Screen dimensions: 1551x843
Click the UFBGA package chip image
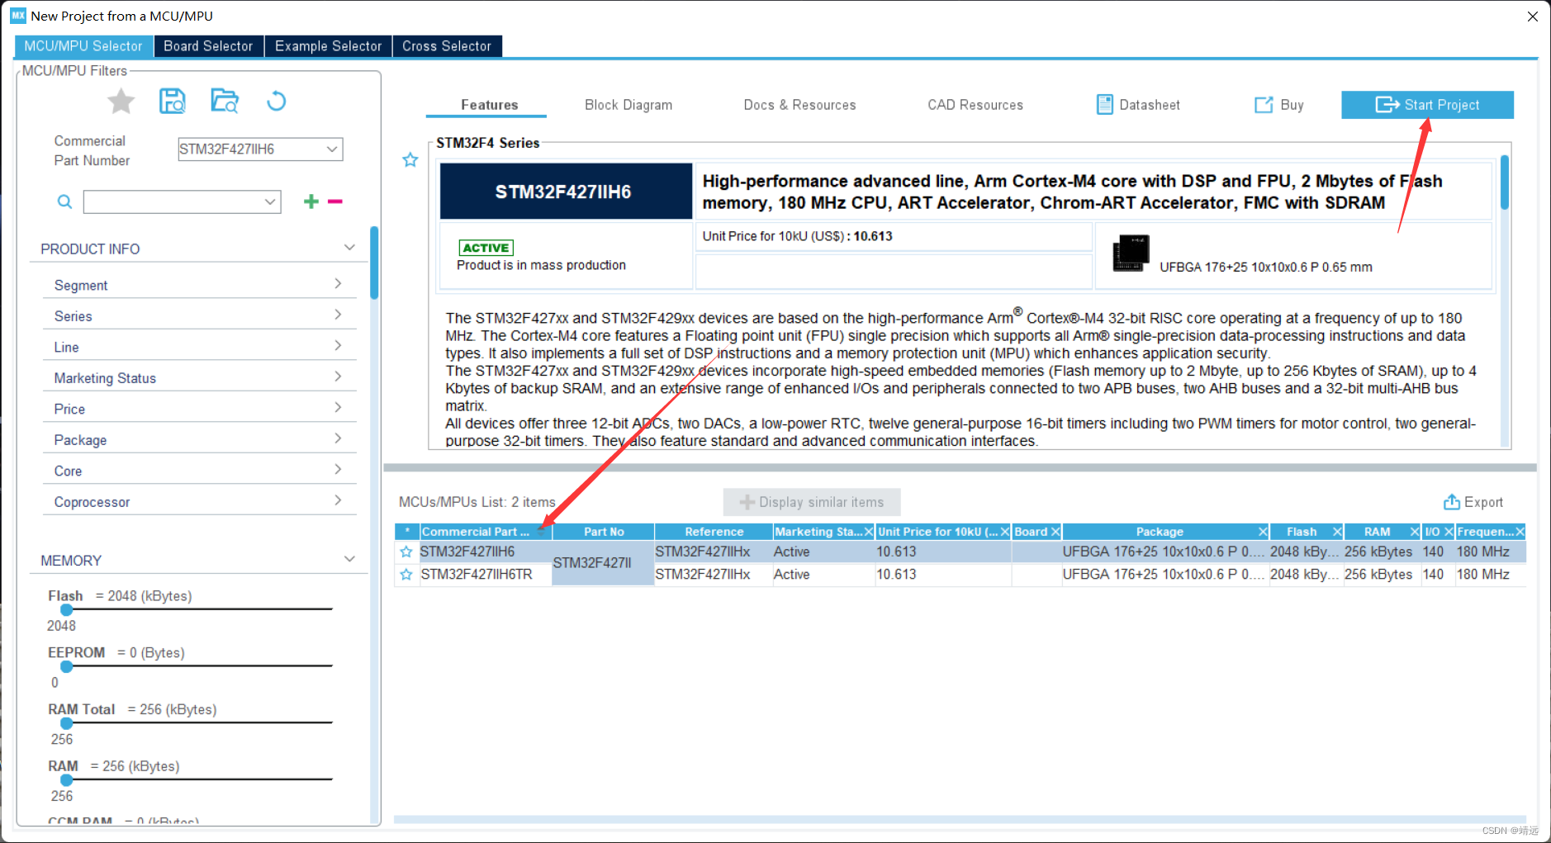coord(1131,253)
